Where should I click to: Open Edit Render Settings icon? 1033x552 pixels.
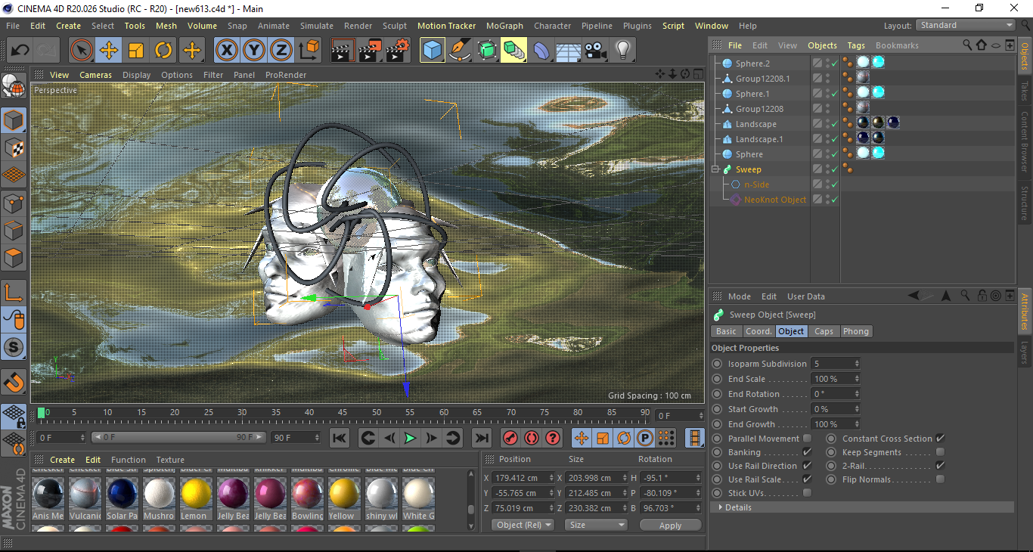point(398,51)
